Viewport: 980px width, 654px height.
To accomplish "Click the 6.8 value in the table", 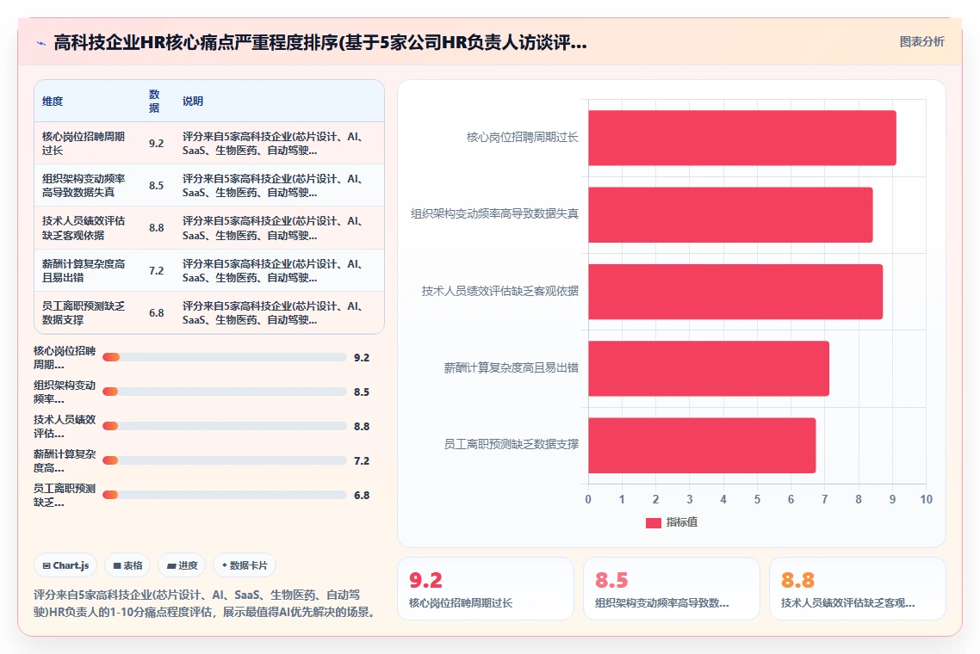I will point(156,313).
